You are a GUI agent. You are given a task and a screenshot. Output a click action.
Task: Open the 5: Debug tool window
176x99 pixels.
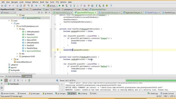pyautogui.click(x=82, y=94)
